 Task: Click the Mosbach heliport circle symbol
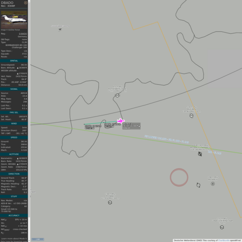tap(213, 184)
